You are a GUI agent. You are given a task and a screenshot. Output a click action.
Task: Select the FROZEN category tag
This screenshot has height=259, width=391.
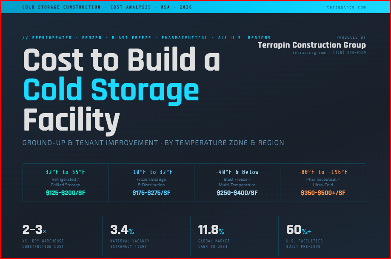[x=92, y=37]
